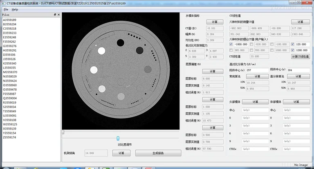Click 计算 next to 高分辨算法
This screenshot has width=314, height=169.
[298, 77]
